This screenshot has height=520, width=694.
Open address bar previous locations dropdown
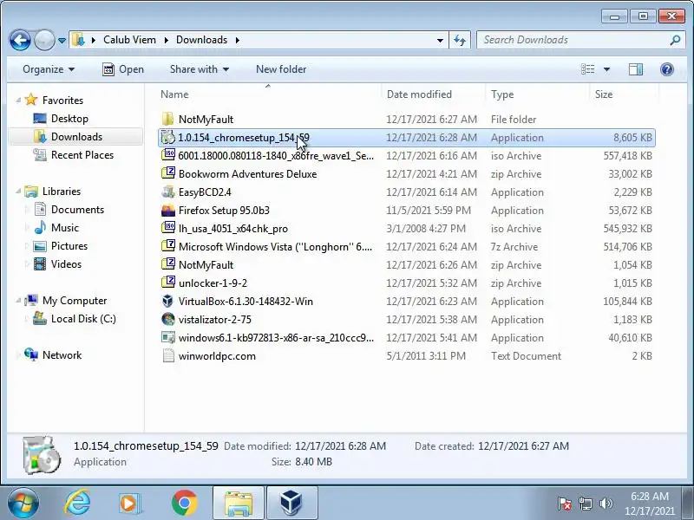pyautogui.click(x=440, y=40)
